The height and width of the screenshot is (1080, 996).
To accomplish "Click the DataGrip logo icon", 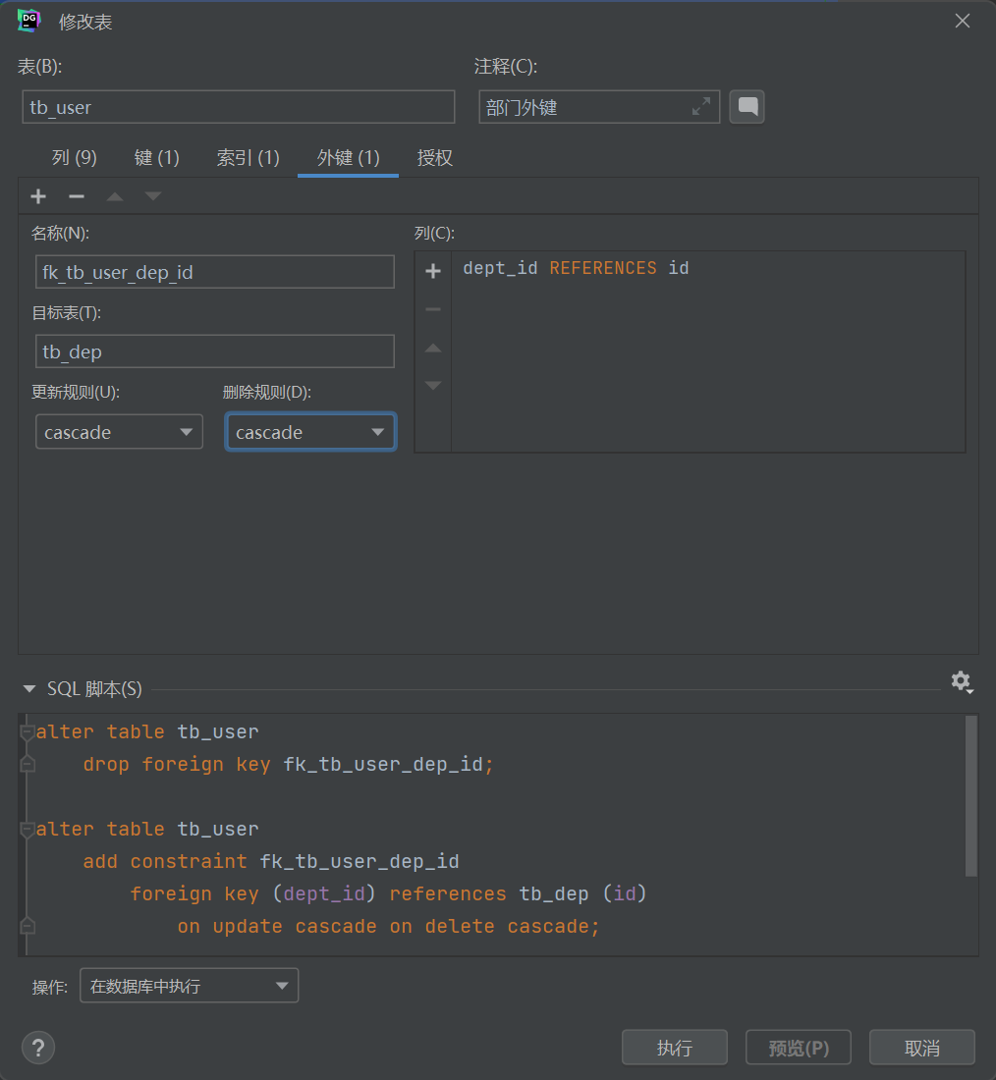I will [28, 21].
